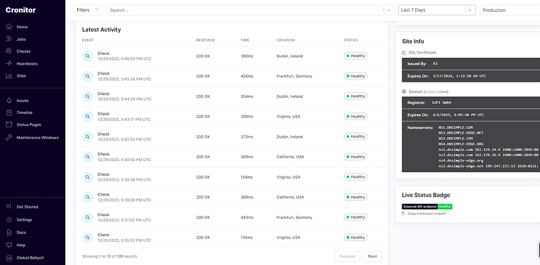Viewport: 540px width, 265px height.
Task: Click Healthy status on 135ms row
Action: 356,238
